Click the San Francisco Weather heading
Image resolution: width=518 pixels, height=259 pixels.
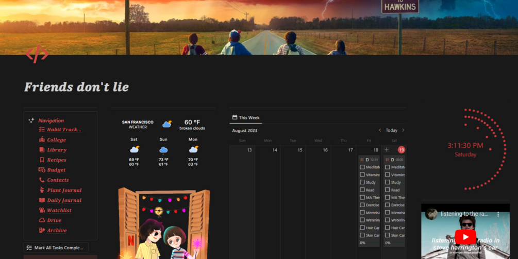coord(138,125)
